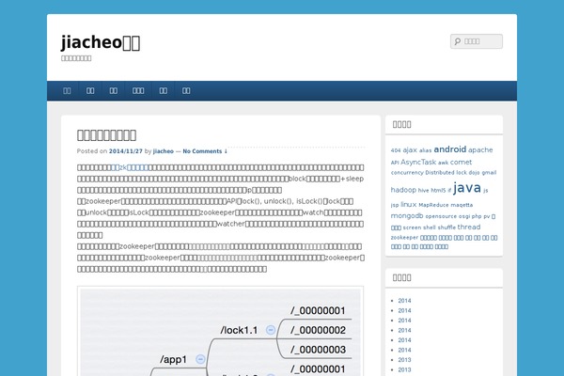Select the awk tag
The width and height of the screenshot is (564, 376).
pos(443,163)
